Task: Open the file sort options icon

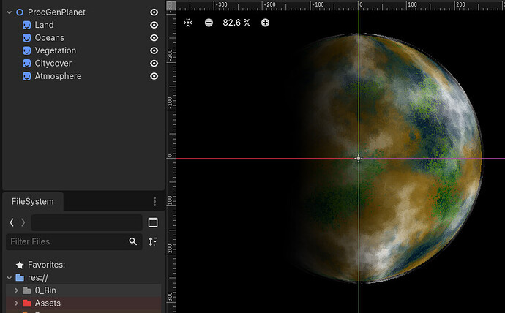Action: coord(153,241)
